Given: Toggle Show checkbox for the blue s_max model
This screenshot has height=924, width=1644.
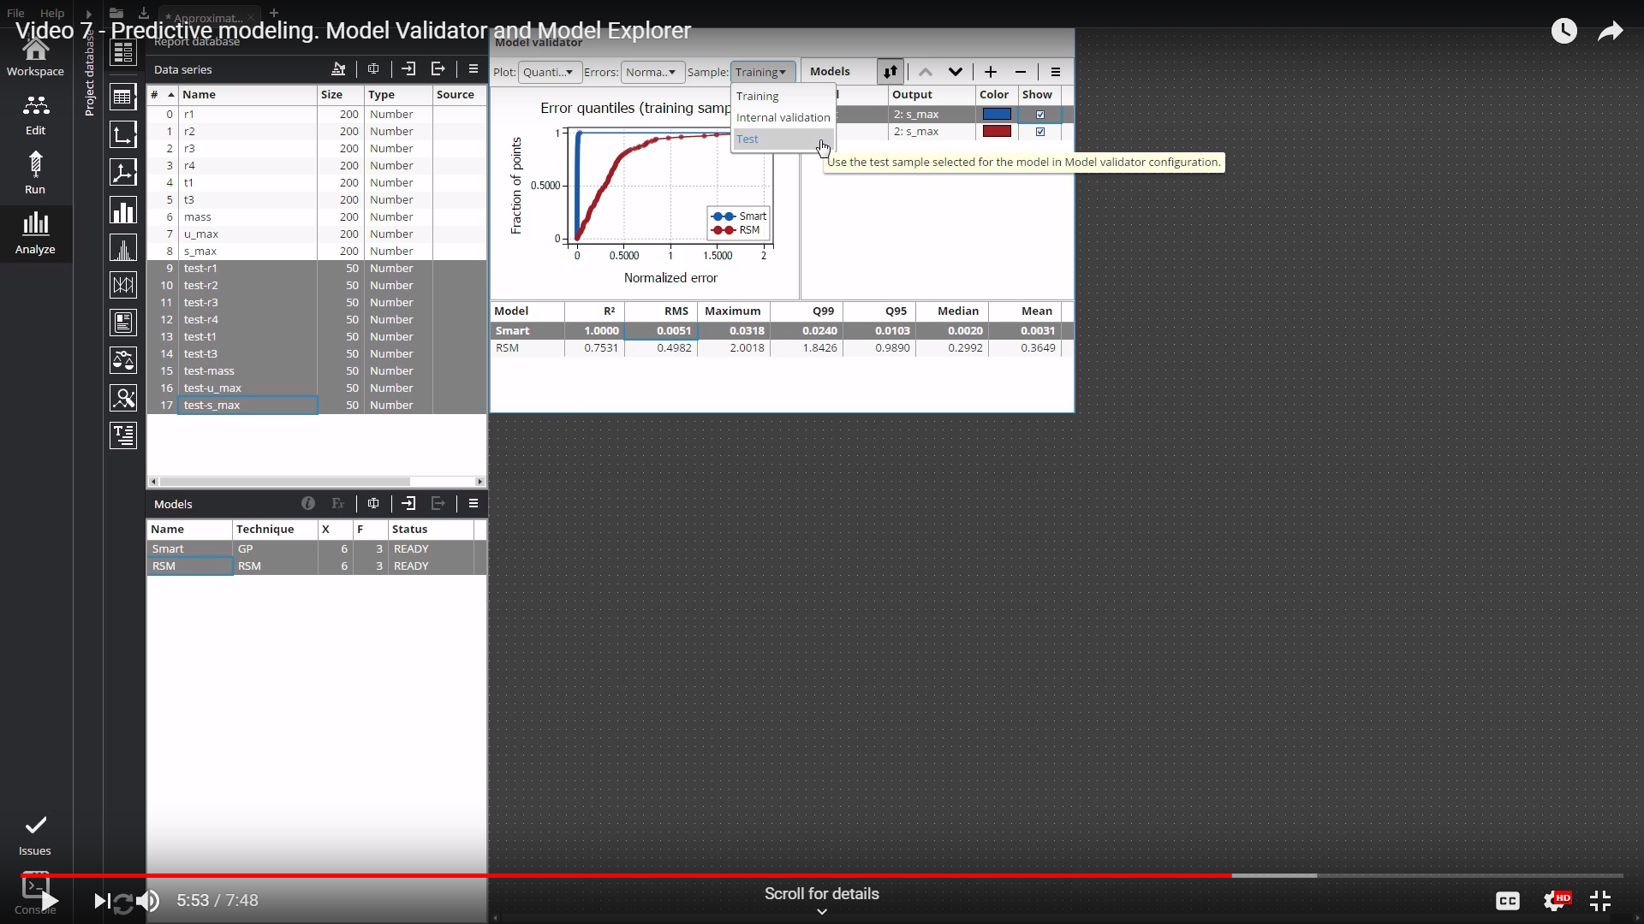Looking at the screenshot, I should point(1040,115).
